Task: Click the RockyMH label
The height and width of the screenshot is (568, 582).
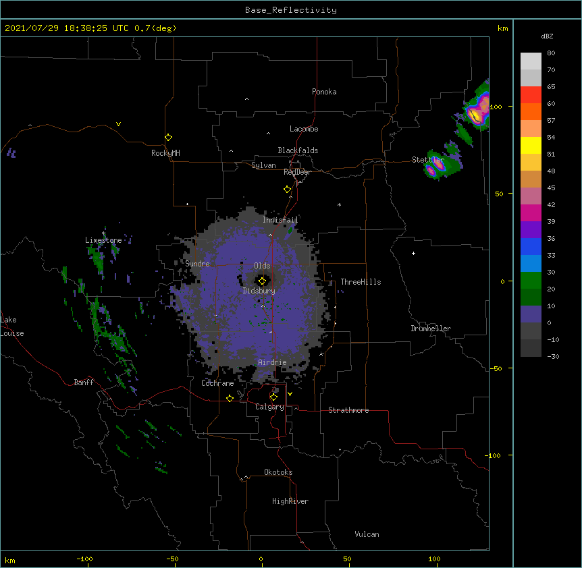Action: tap(165, 152)
